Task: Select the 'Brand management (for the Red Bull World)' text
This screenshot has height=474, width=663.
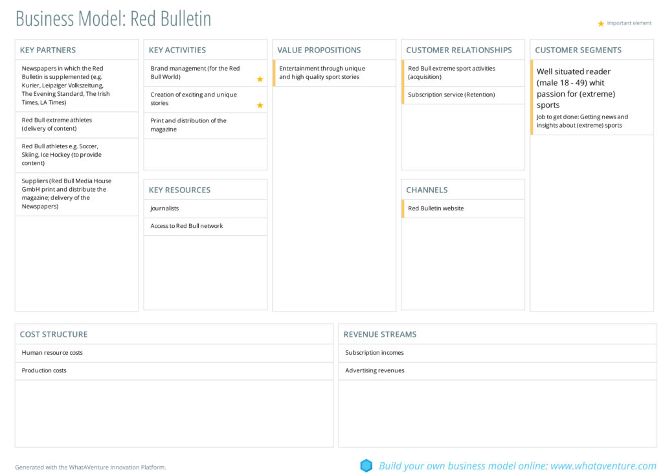Action: [195, 73]
